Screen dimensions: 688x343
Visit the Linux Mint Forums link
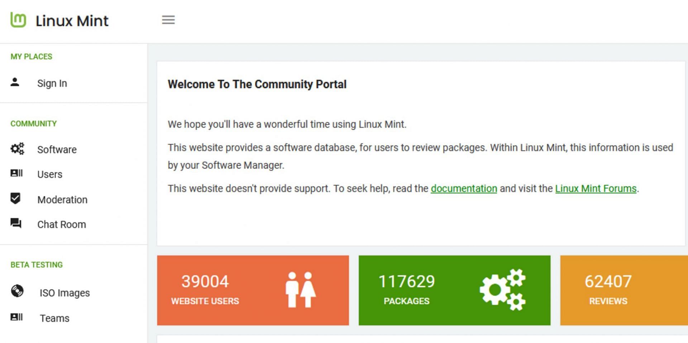[596, 189]
